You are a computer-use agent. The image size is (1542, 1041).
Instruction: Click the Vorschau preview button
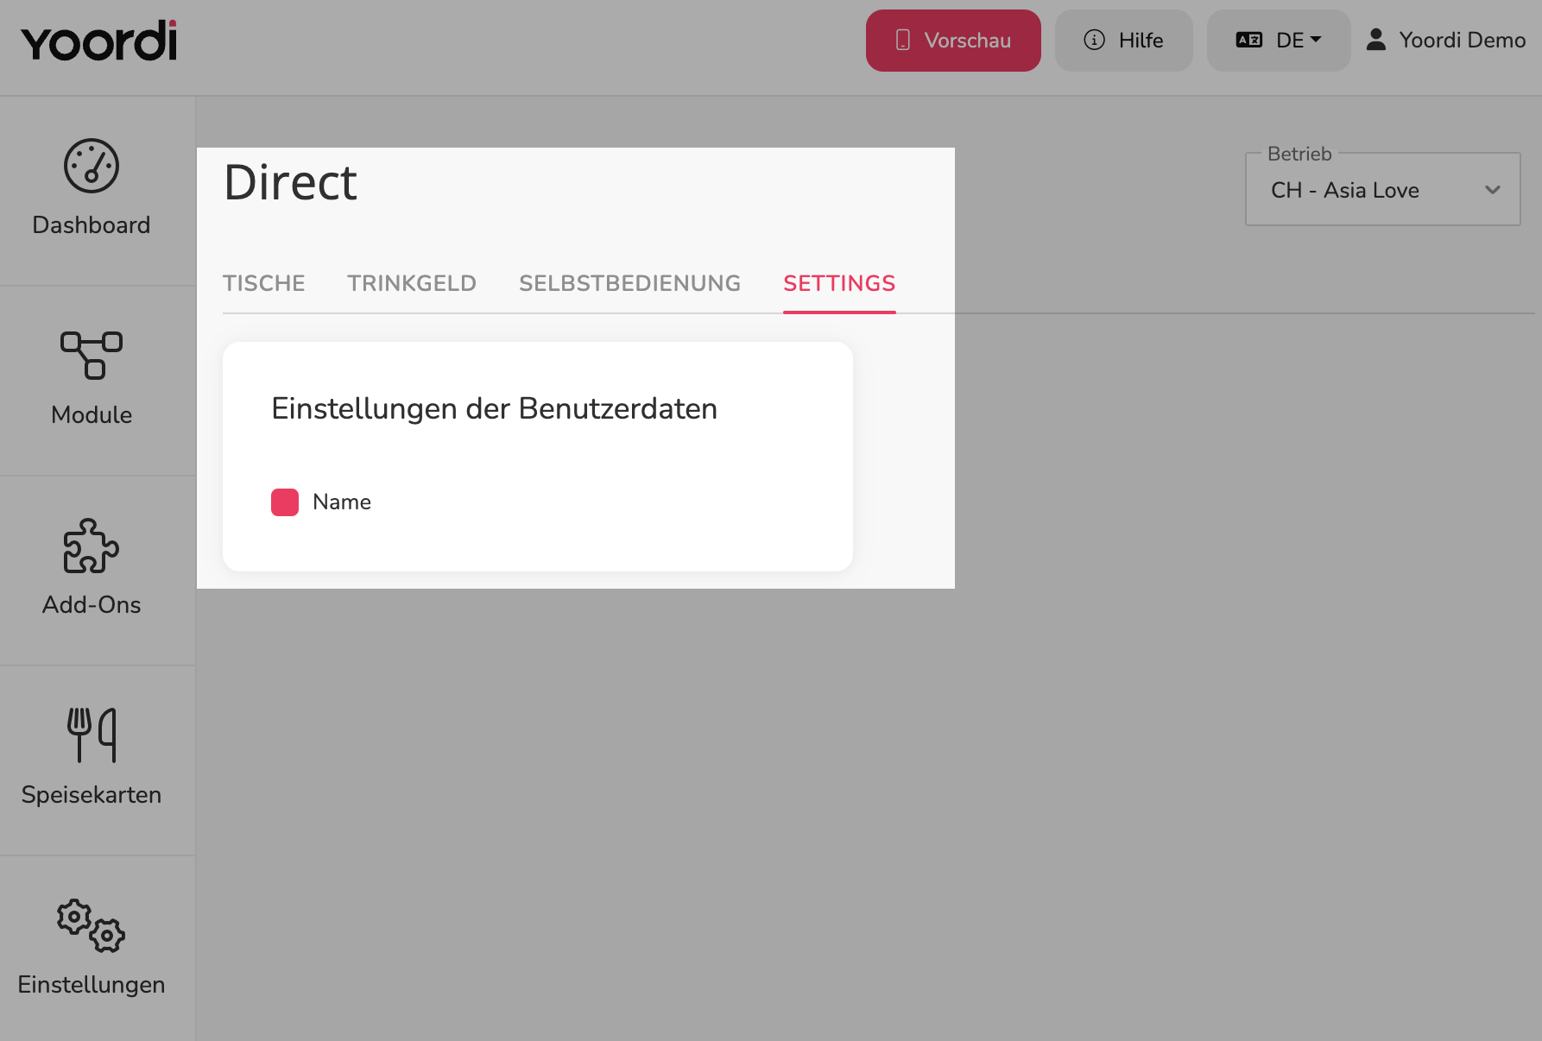click(x=953, y=41)
